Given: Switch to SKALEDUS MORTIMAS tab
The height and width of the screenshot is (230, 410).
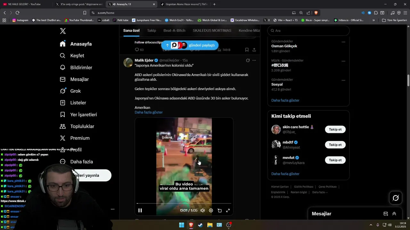Looking at the screenshot, I should tap(212, 30).
